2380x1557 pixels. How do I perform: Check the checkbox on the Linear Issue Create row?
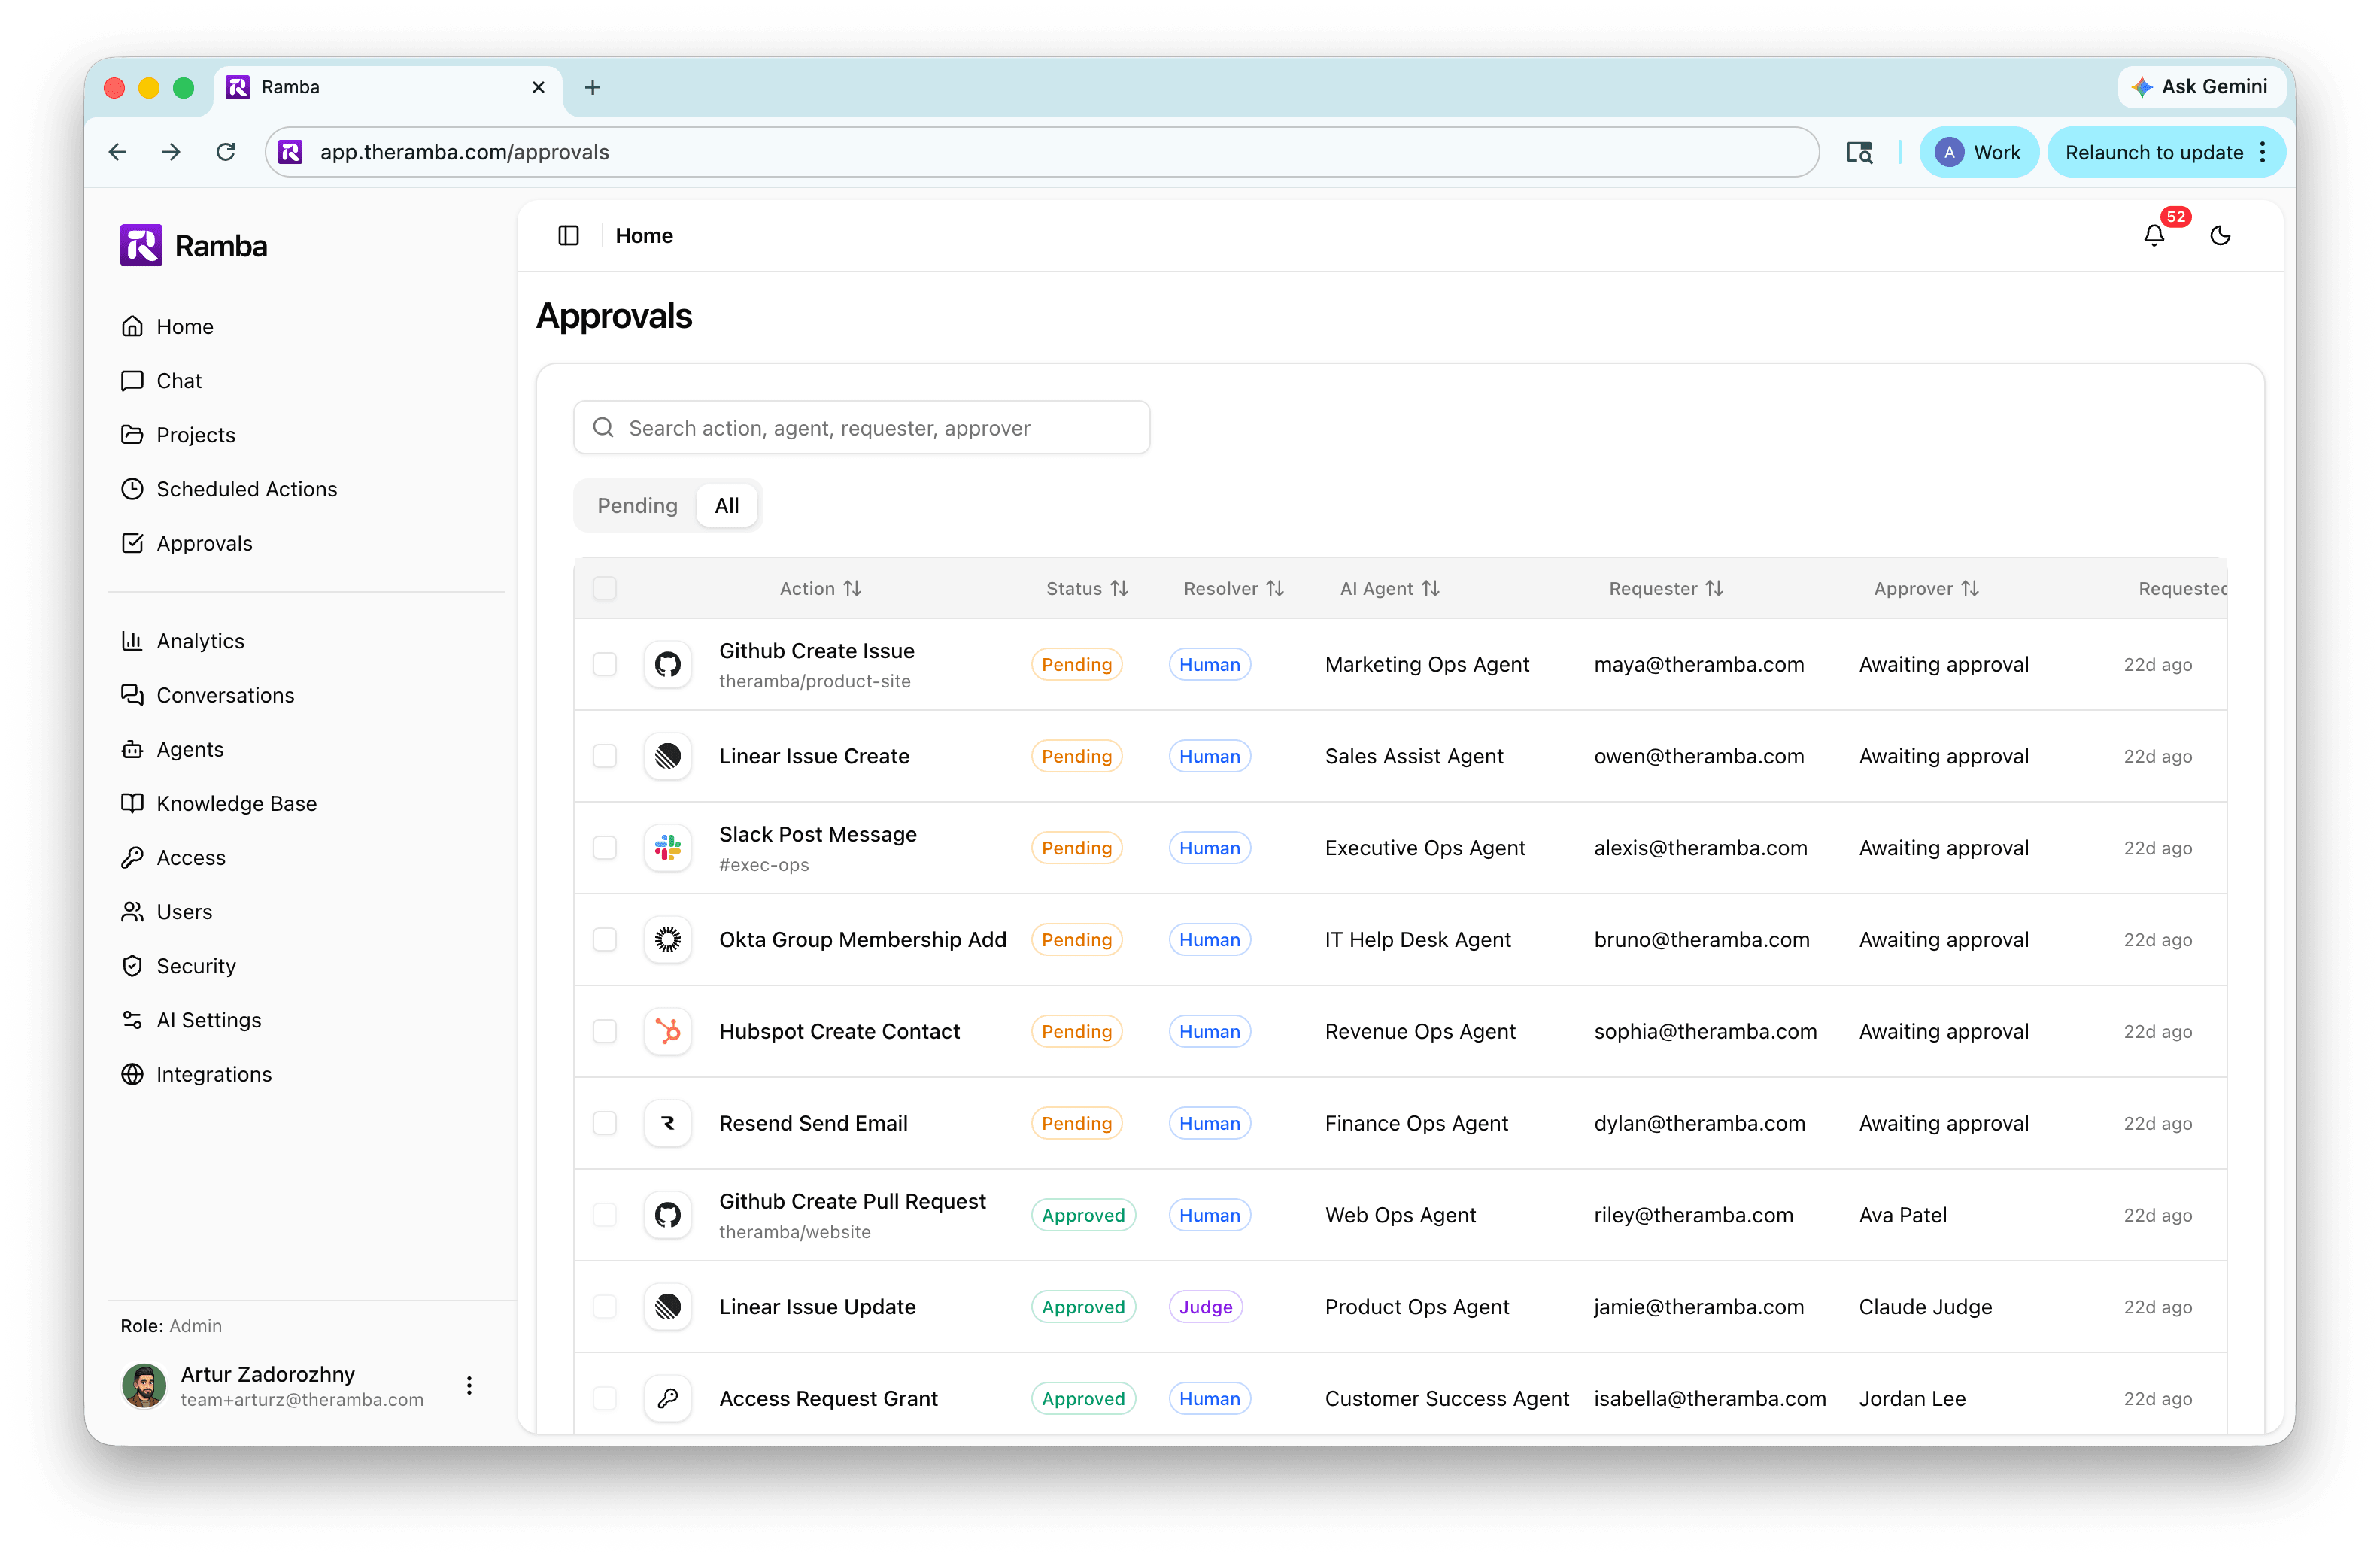pos(605,756)
